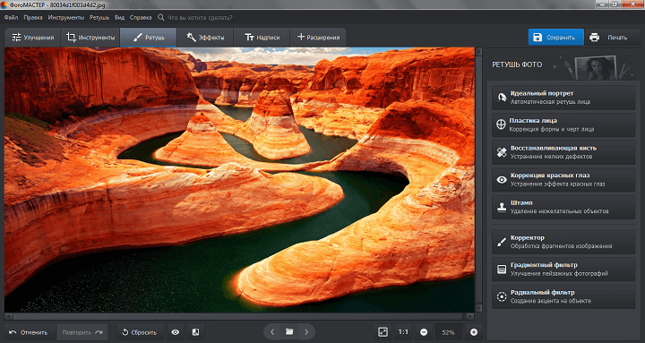The image size is (645, 343).
Task: Open the Идеальный портрет retouch tool
Action: tap(563, 98)
